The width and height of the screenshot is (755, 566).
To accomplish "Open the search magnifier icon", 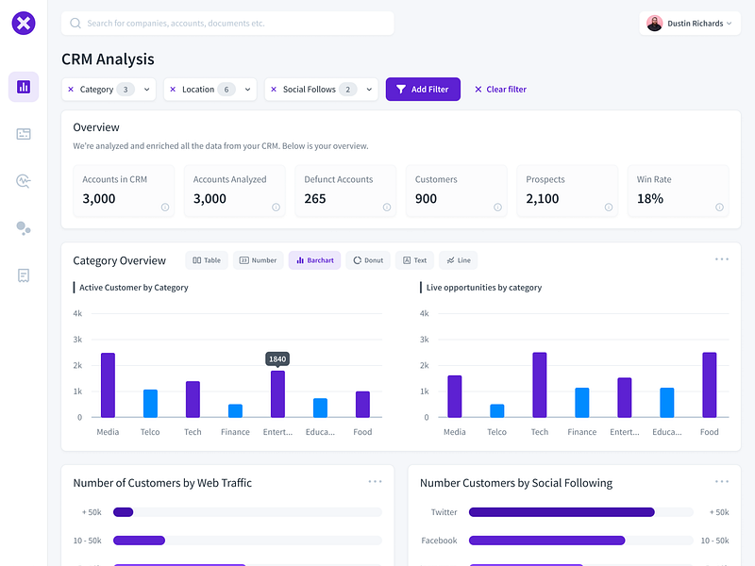I will (74, 23).
